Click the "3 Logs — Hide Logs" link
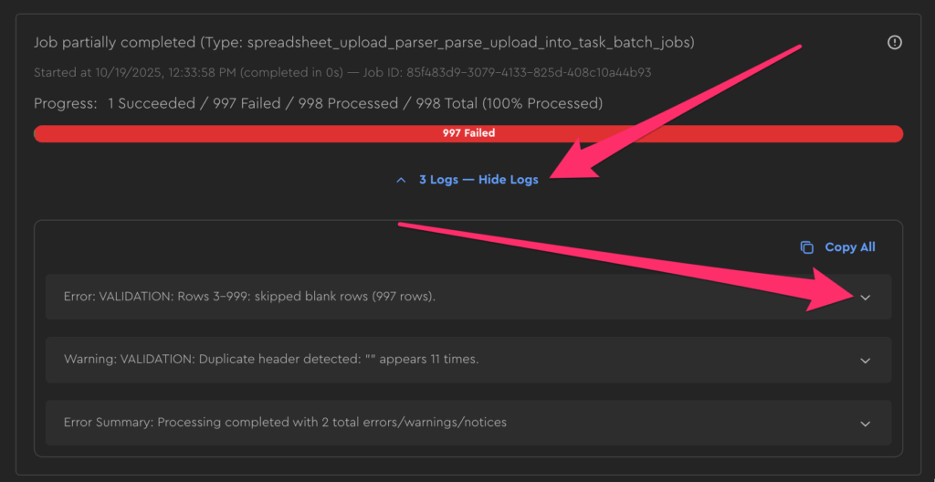 click(478, 180)
